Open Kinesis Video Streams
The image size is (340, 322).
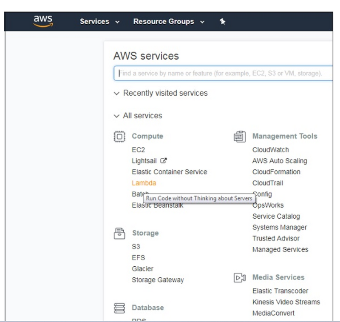point(286,302)
